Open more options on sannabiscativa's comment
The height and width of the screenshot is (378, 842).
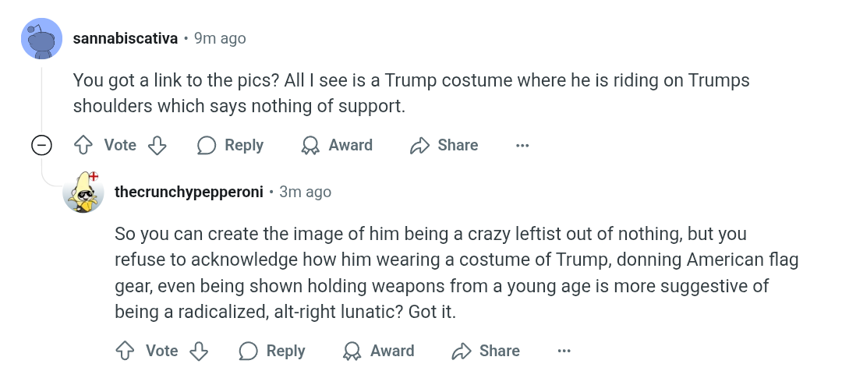click(522, 145)
